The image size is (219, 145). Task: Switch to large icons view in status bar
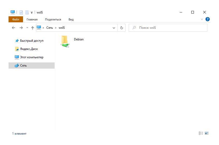pyautogui.click(x=207, y=133)
